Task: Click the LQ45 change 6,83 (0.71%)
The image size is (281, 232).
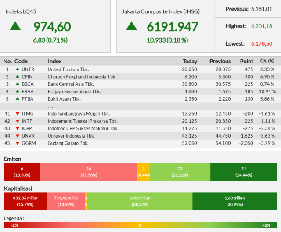Action: tap(50, 40)
